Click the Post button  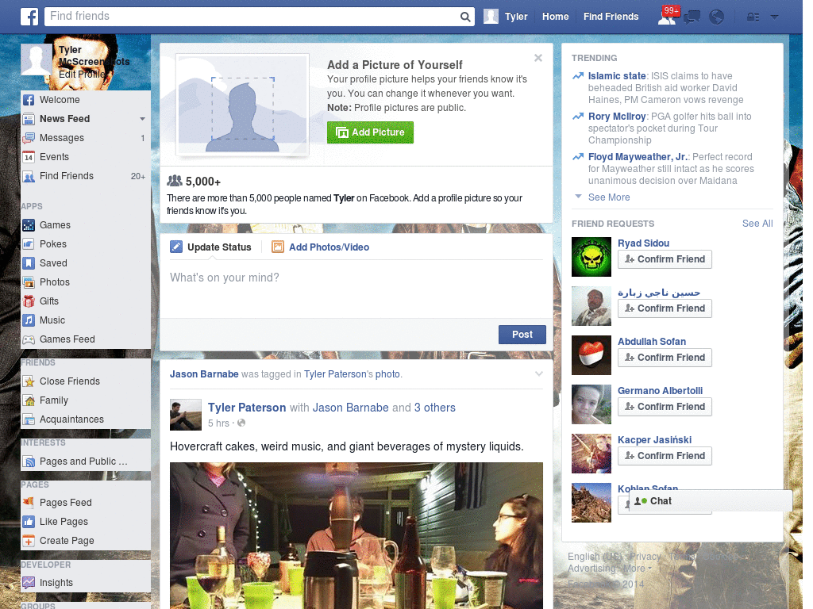click(522, 335)
